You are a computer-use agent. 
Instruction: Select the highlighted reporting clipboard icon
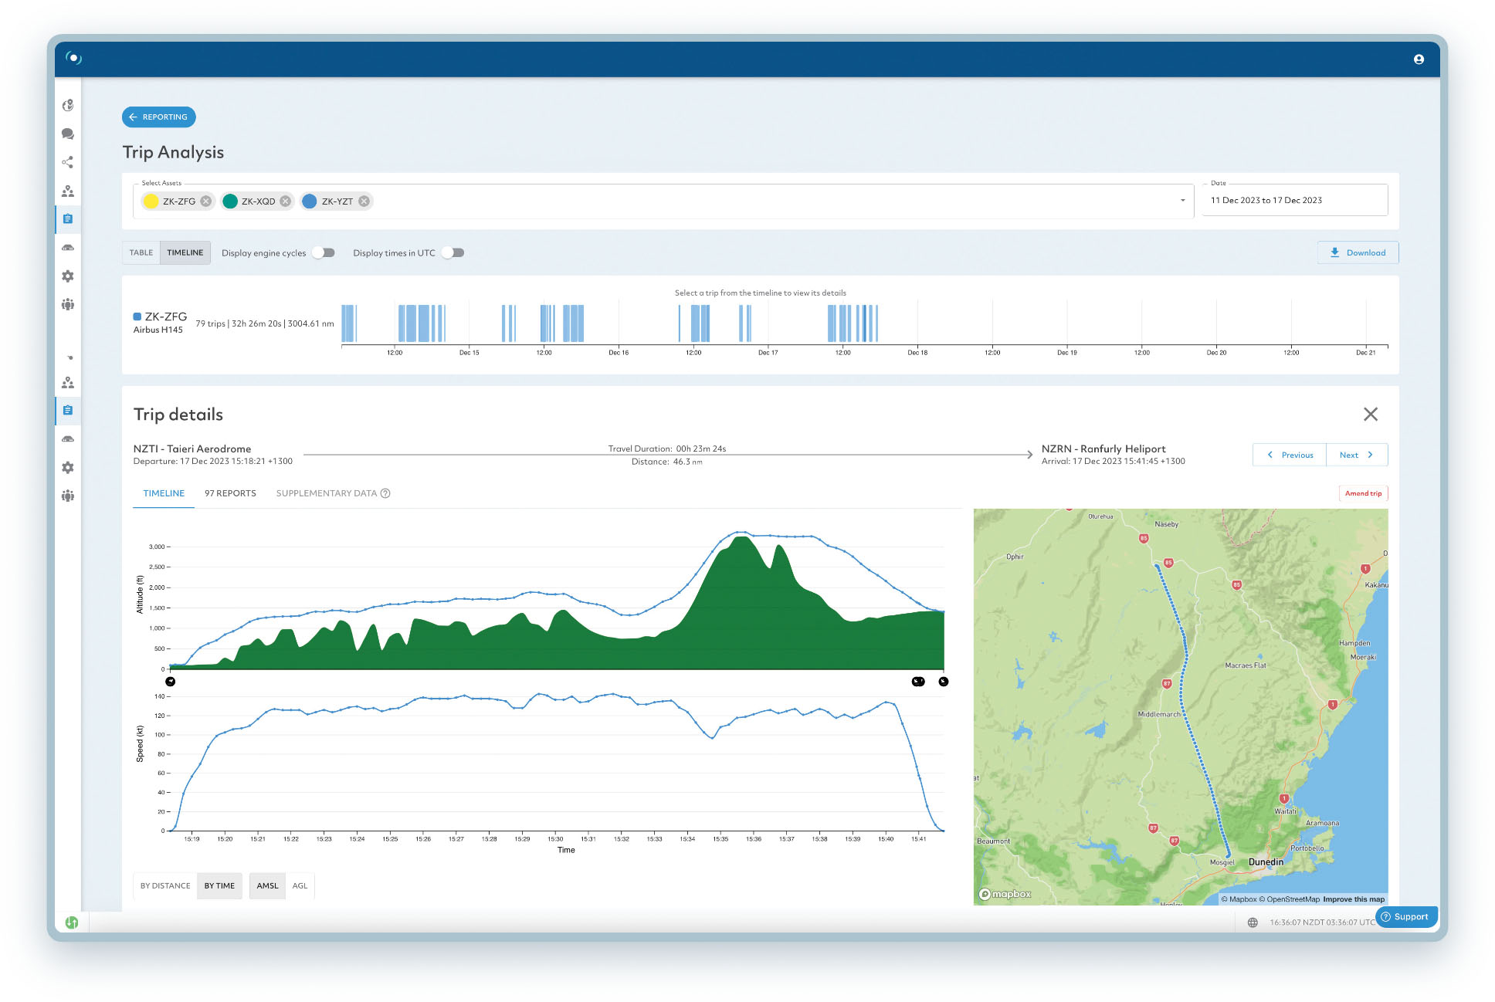tap(68, 219)
